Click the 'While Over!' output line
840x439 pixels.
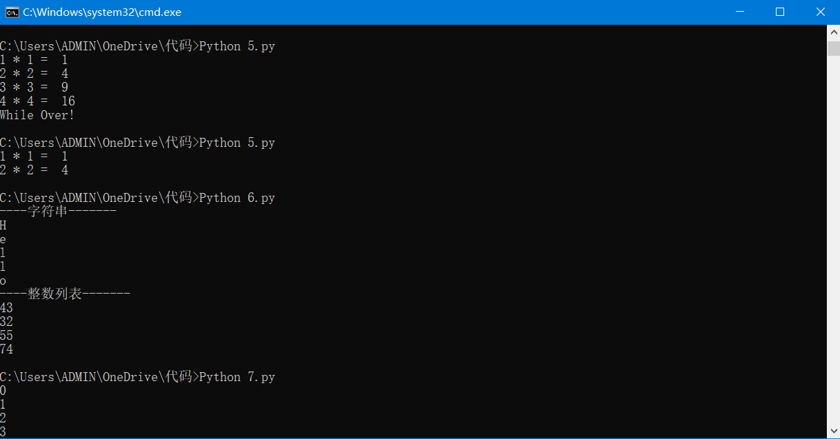coord(37,115)
